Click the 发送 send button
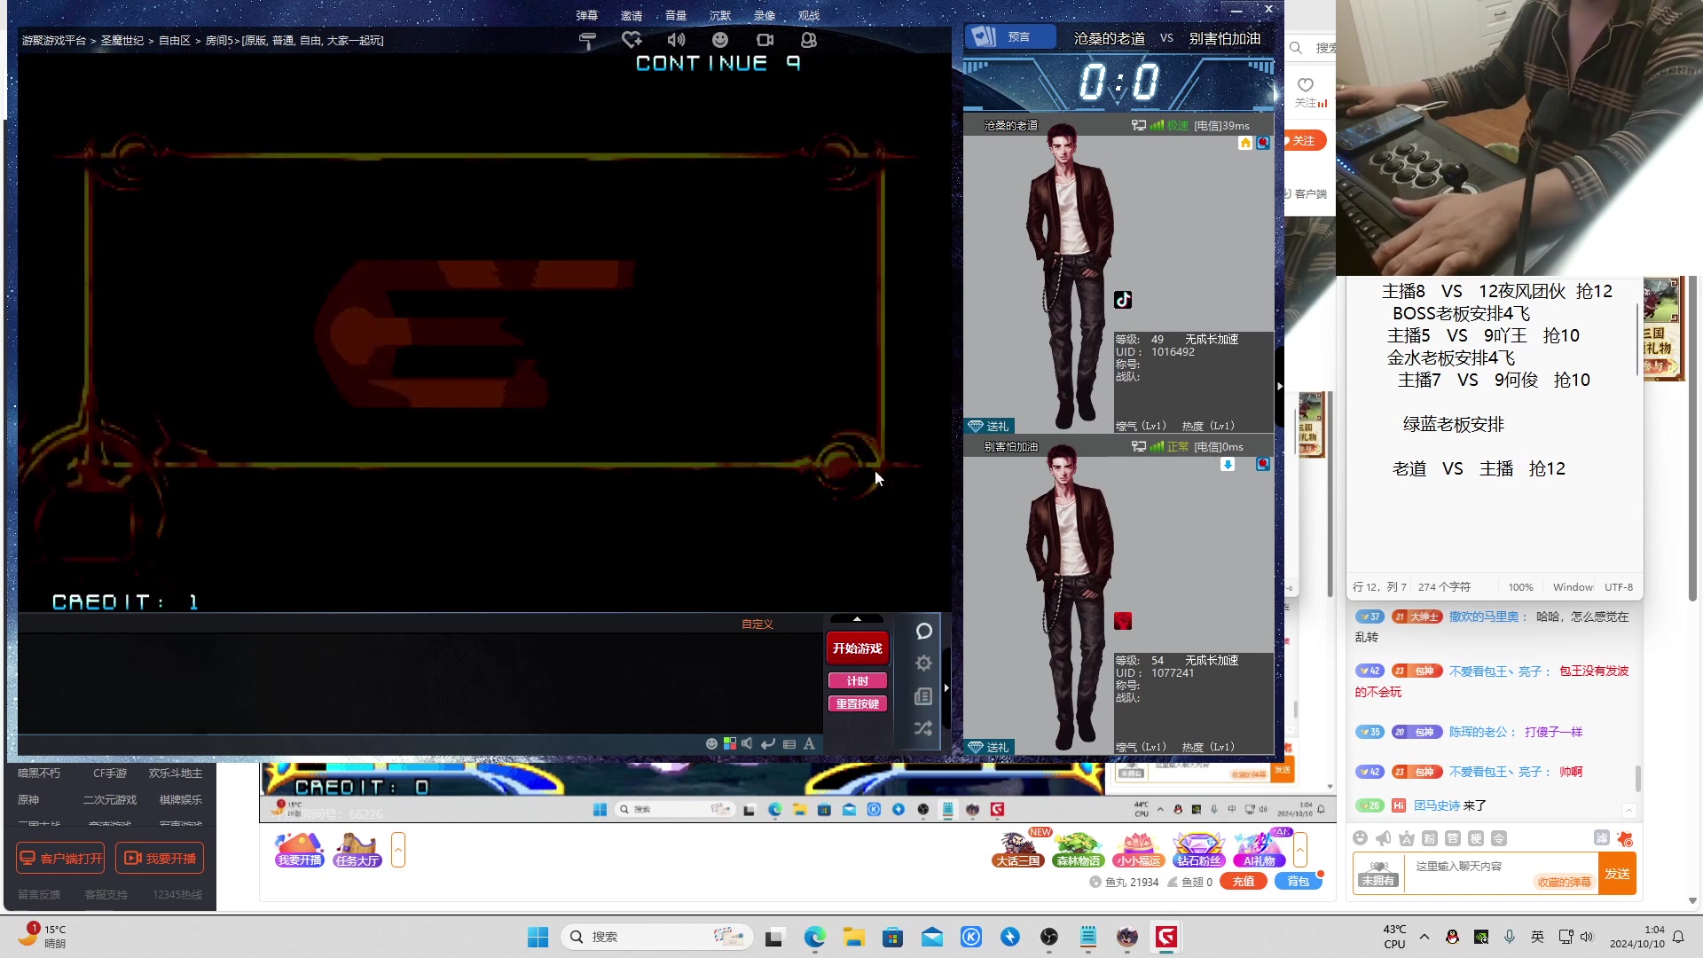This screenshot has width=1703, height=958. (1617, 874)
